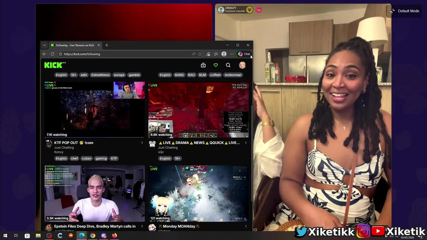Open Epstein Files Deep Dive stream title
The width and height of the screenshot is (427, 240).
click(95, 226)
